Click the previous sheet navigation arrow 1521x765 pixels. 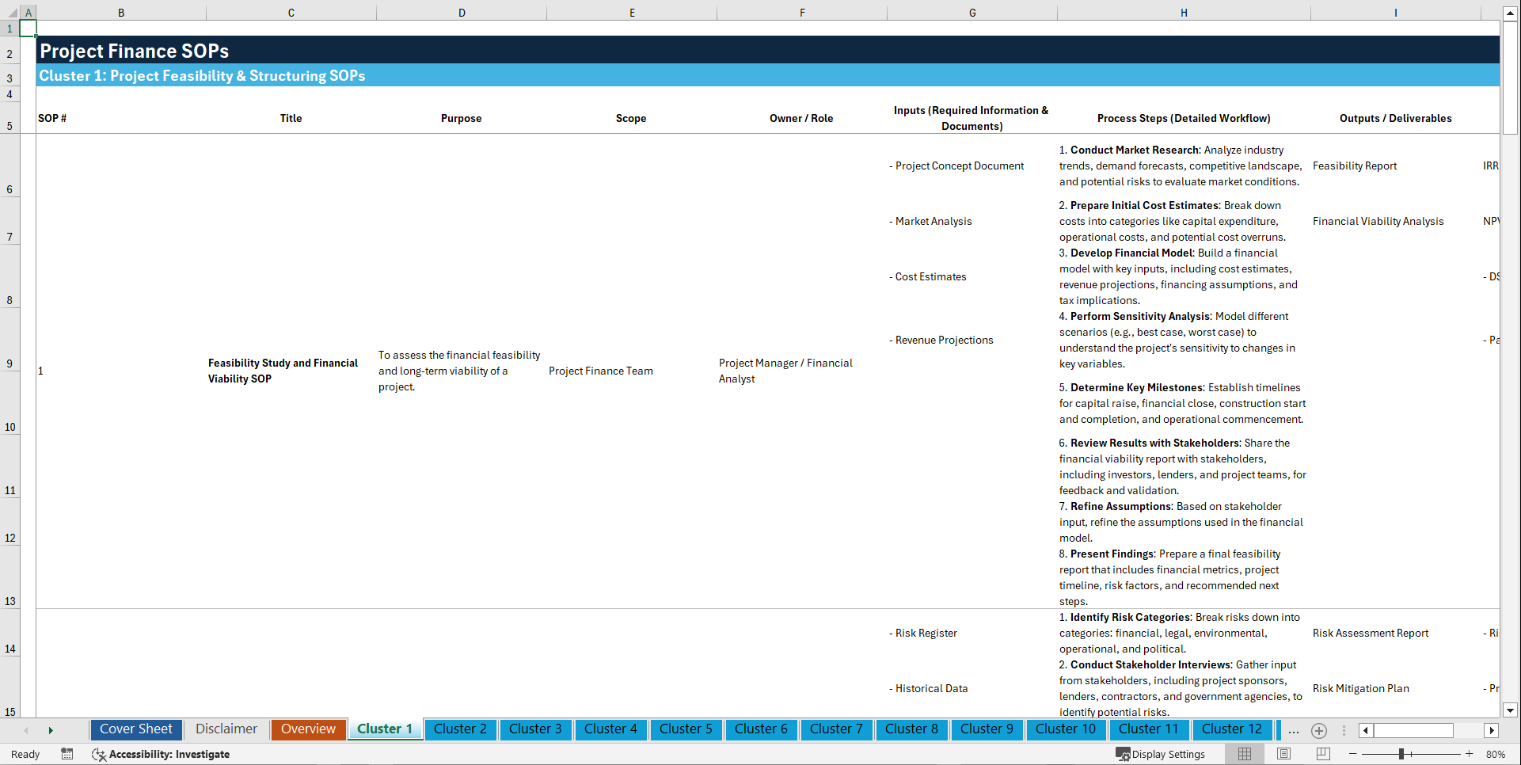pos(26,729)
